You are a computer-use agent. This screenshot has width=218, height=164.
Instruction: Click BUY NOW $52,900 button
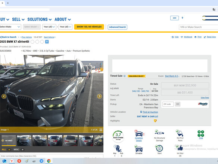185,85
